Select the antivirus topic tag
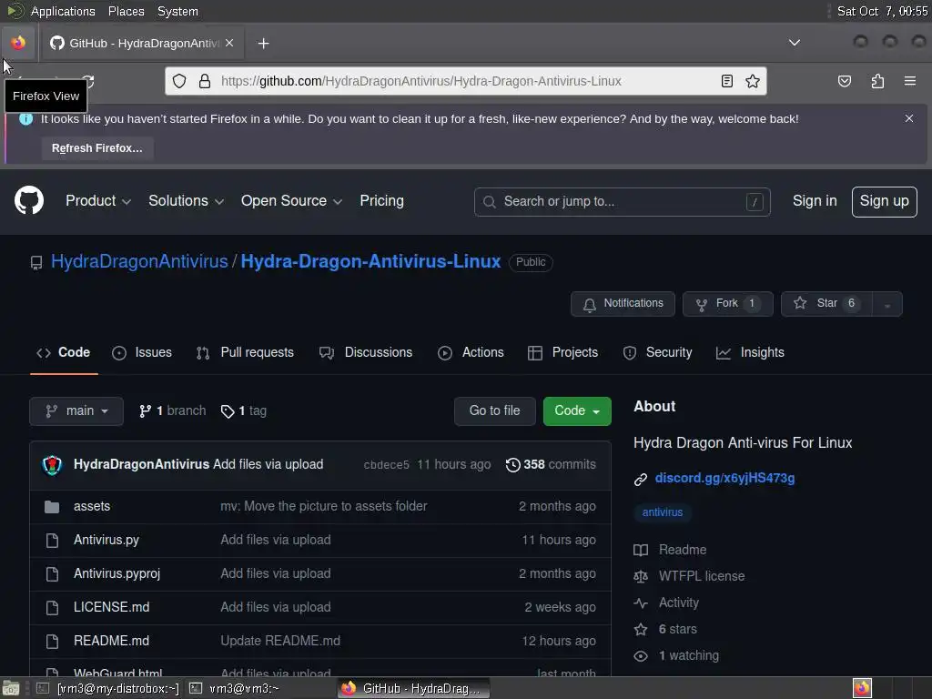The height and width of the screenshot is (699, 932). [x=663, y=512]
